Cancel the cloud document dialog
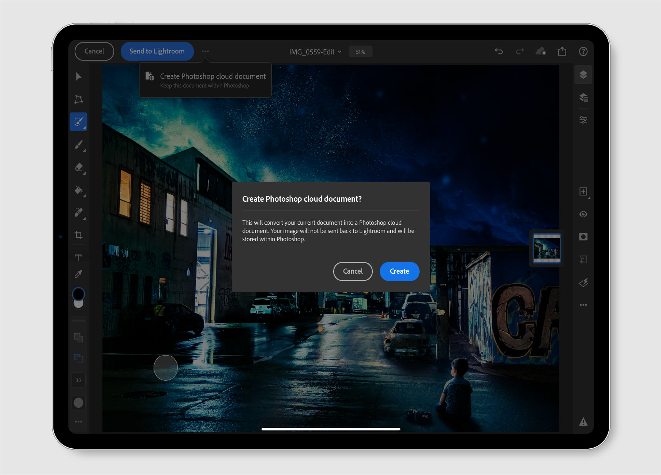661x475 pixels. (x=353, y=271)
